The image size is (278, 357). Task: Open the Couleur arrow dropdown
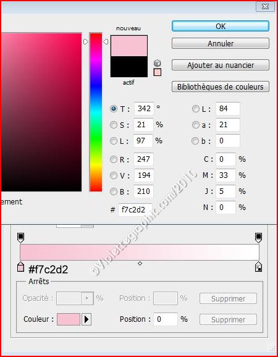coord(86,319)
